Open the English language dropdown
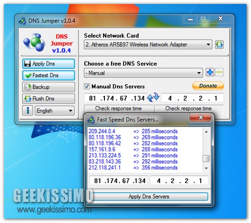Image resolution: width=251 pixels, height=223 pixels. [x=55, y=111]
